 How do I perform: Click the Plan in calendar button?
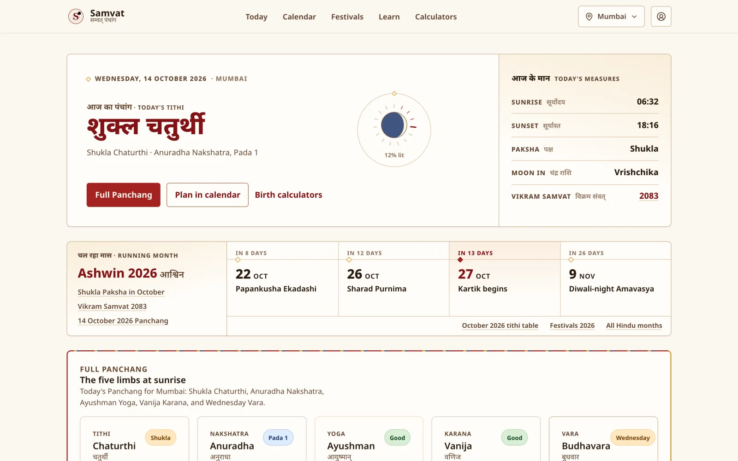(208, 195)
